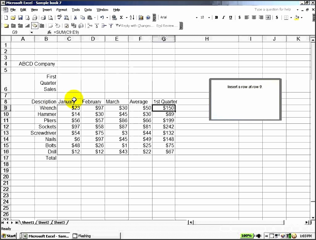The width and height of the screenshot is (316, 240).
Task: Toggle underline formatting
Action: 230,17
